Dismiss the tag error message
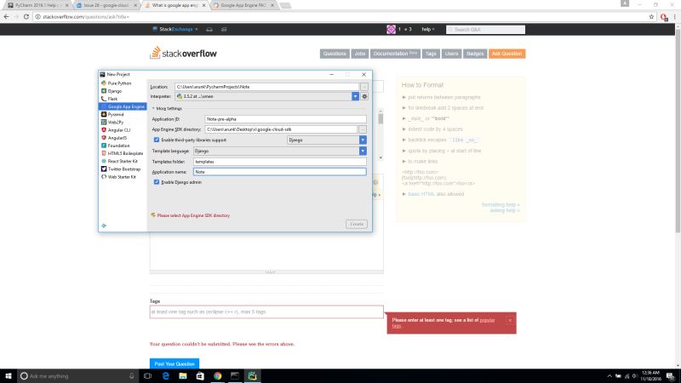 coord(510,321)
